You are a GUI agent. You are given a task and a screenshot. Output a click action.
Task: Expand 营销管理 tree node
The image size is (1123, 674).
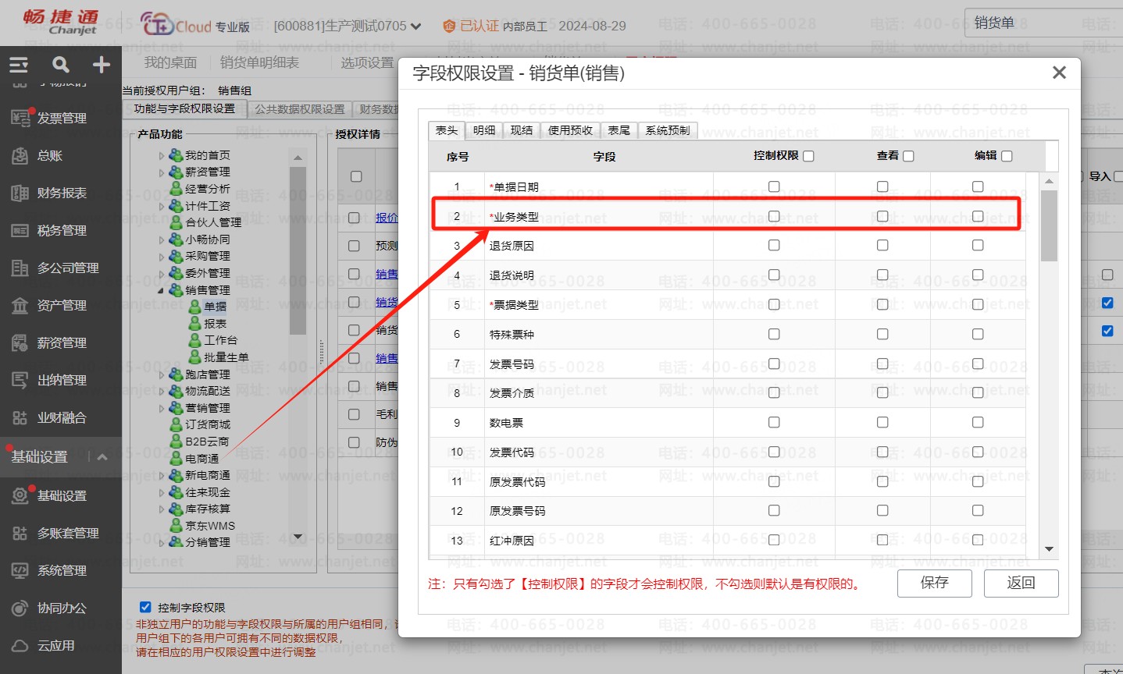point(162,408)
